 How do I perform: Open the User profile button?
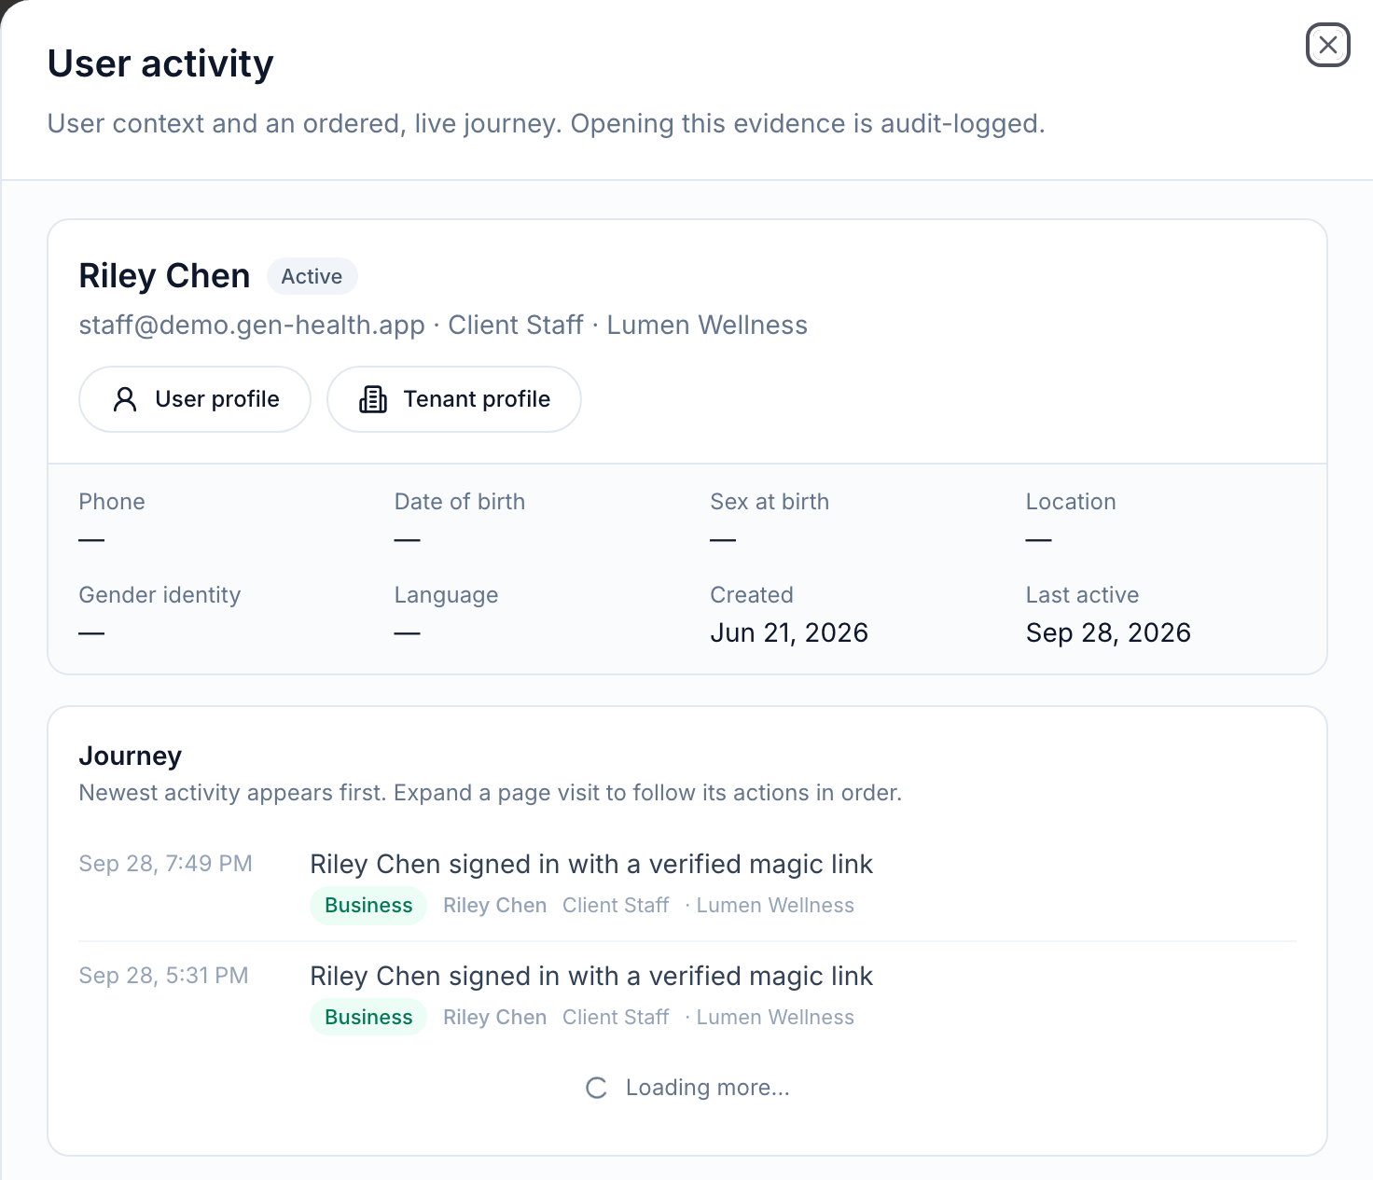click(x=195, y=399)
